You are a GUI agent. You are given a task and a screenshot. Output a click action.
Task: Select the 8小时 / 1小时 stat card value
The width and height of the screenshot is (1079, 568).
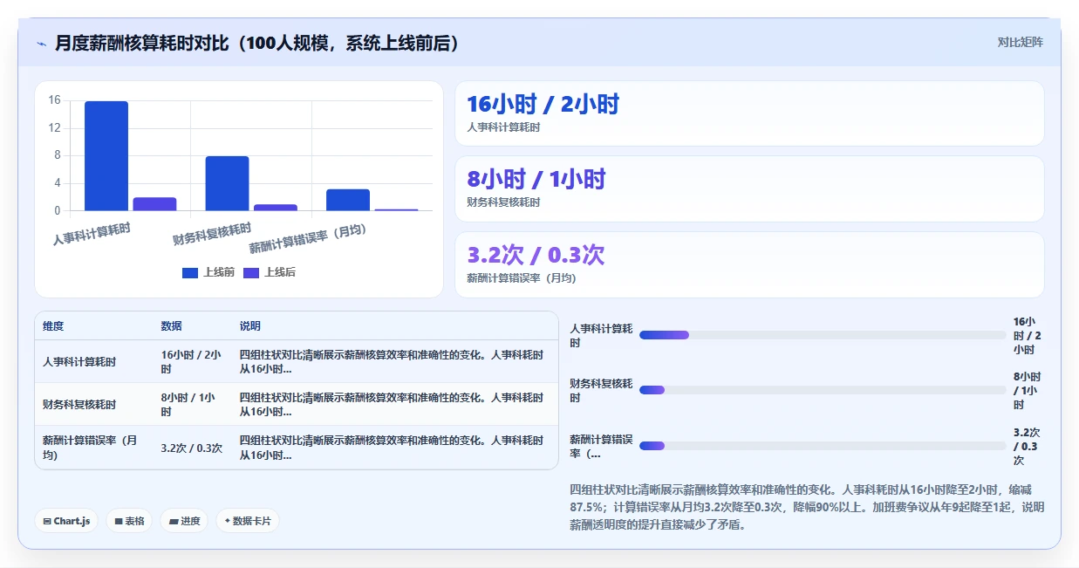pyautogui.click(x=536, y=180)
